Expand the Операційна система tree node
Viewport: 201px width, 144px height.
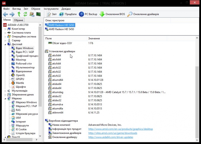[x=5, y=37]
